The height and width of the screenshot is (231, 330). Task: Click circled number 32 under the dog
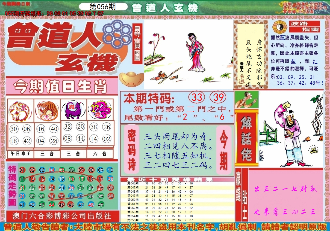(x=67, y=126)
